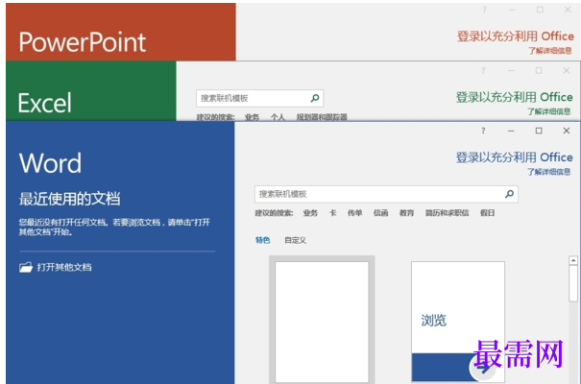The image size is (581, 384).
Task: Open the blank document thumbnail in Word
Action: pyautogui.click(x=322, y=322)
